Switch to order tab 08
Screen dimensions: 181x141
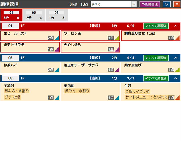[56, 15]
